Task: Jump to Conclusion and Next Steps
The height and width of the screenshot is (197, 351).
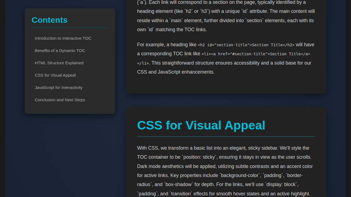Action: pyautogui.click(x=60, y=100)
